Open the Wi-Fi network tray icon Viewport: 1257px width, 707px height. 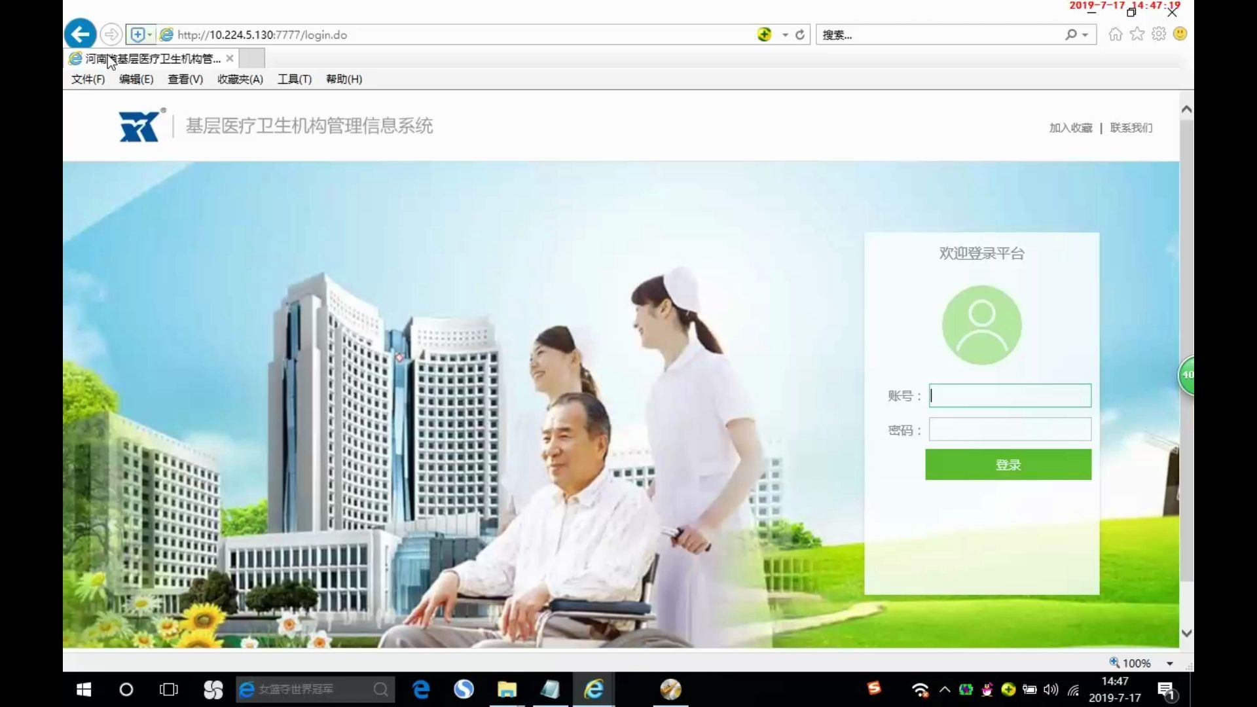tap(920, 690)
